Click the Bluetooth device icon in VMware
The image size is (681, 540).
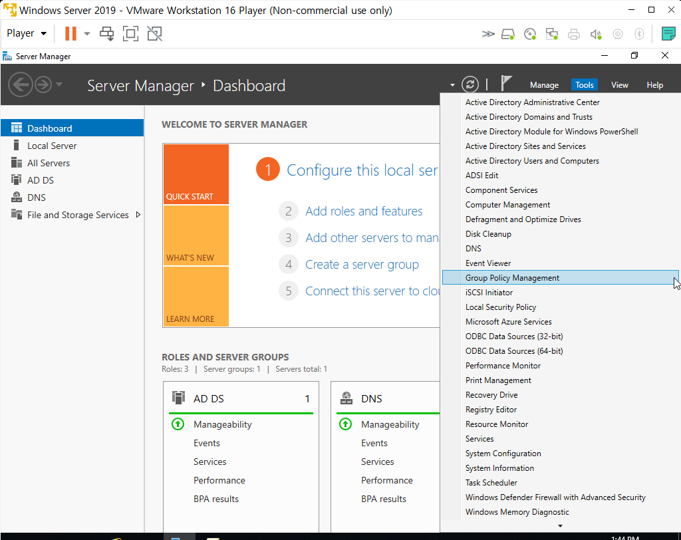coord(639,34)
